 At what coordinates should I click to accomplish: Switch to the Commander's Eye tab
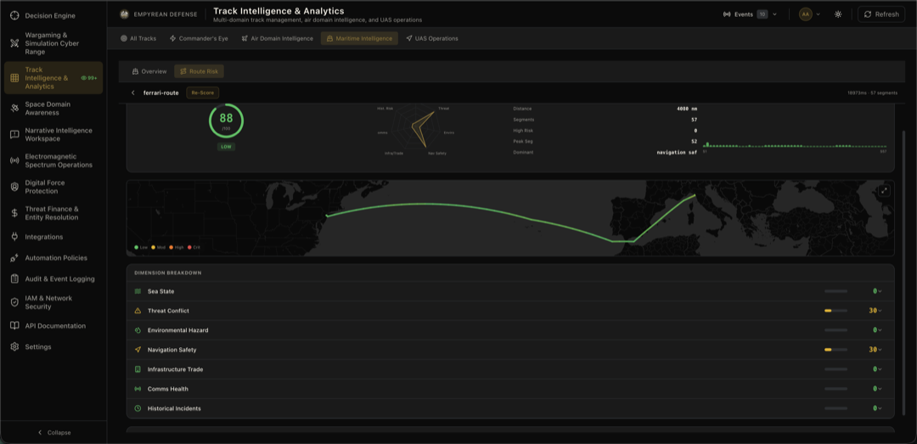[x=199, y=38]
